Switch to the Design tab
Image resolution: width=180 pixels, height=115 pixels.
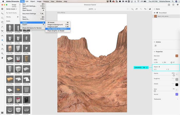[x=14, y=5]
